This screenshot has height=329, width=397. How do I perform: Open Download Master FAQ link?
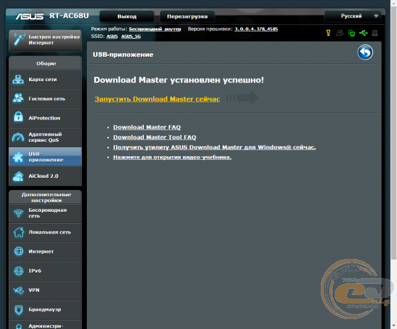(147, 127)
